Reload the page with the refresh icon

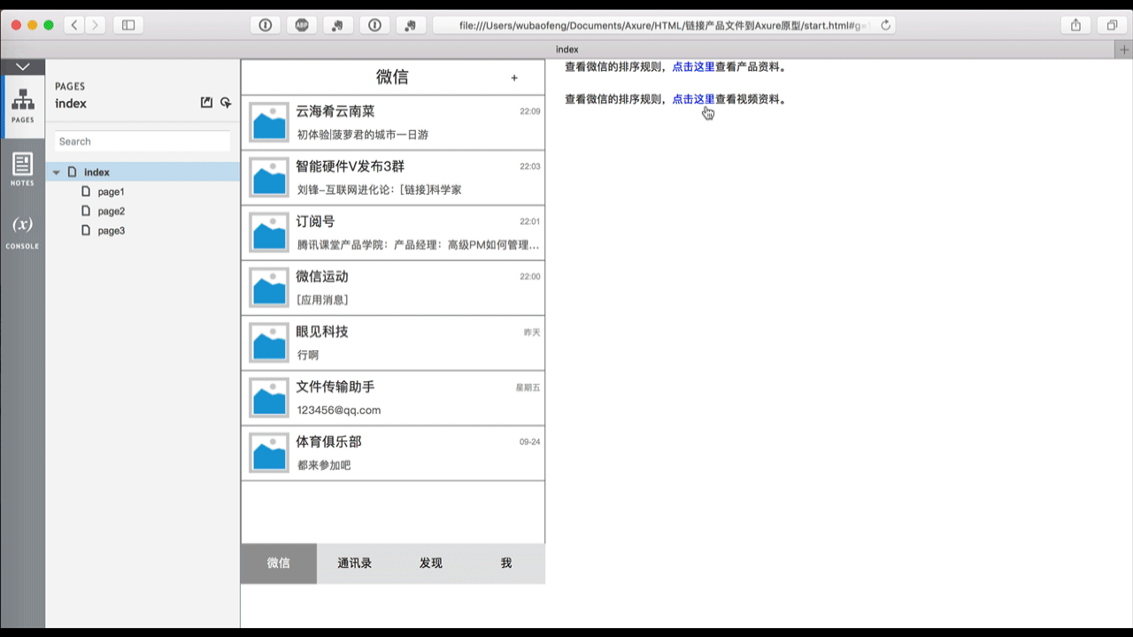pyautogui.click(x=885, y=26)
